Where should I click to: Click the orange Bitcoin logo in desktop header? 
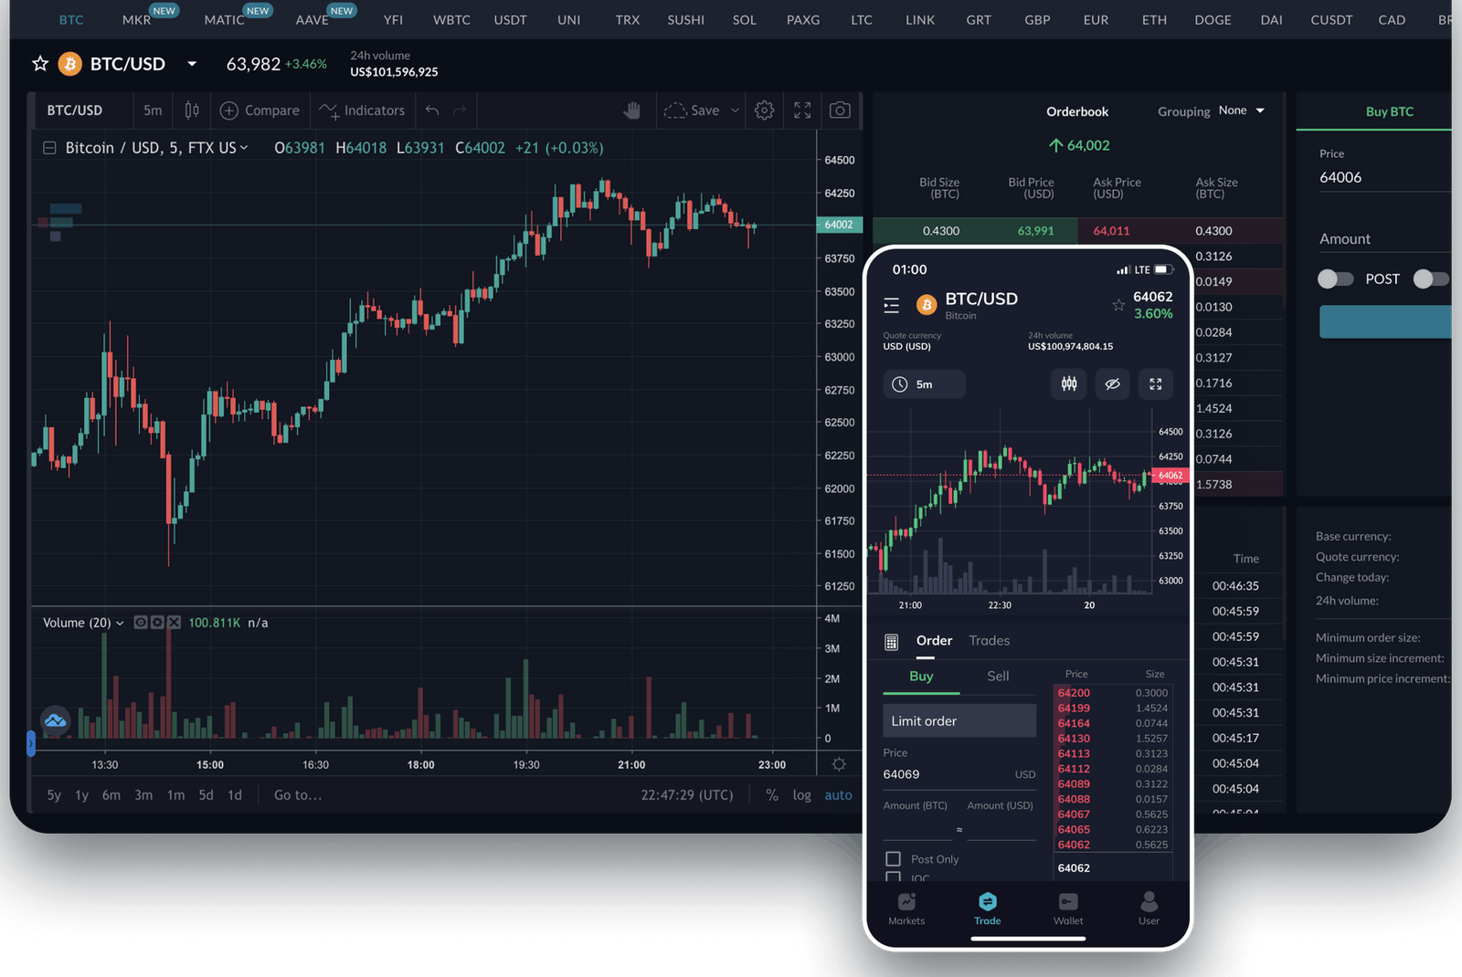point(70,64)
